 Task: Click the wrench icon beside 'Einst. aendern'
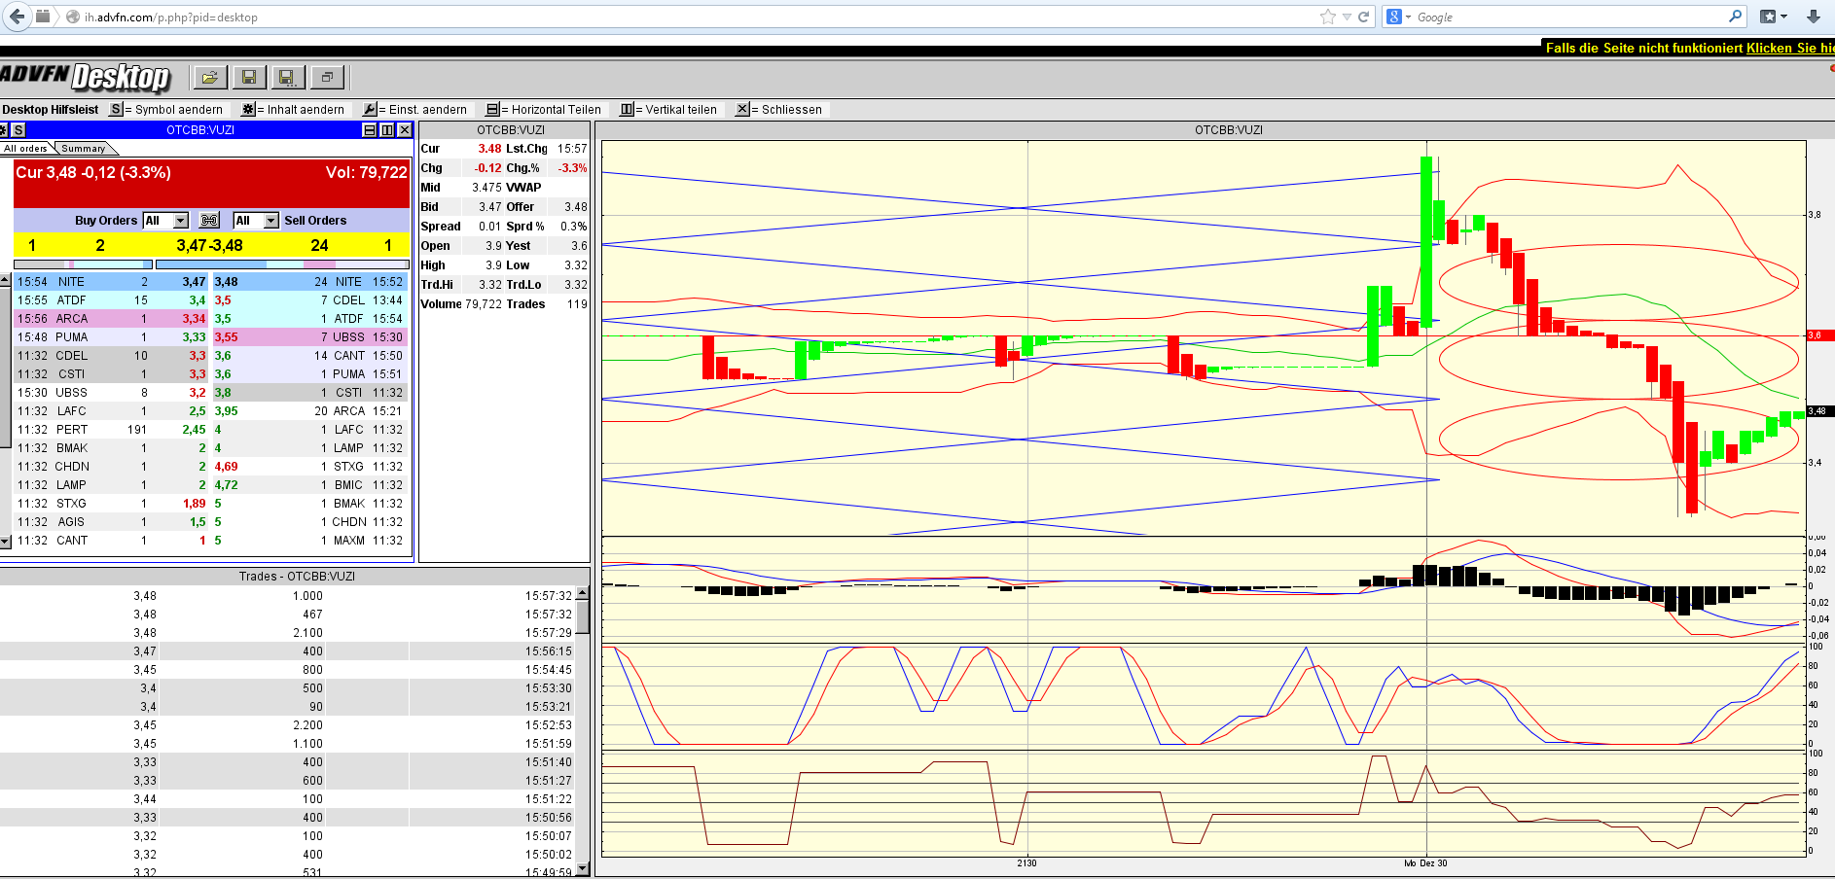370,110
